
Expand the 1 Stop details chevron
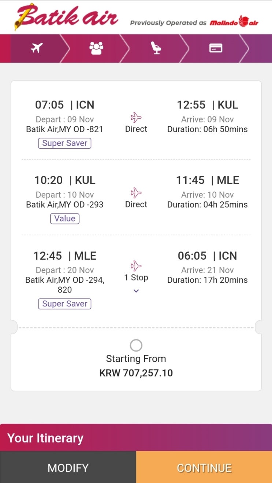(x=136, y=291)
